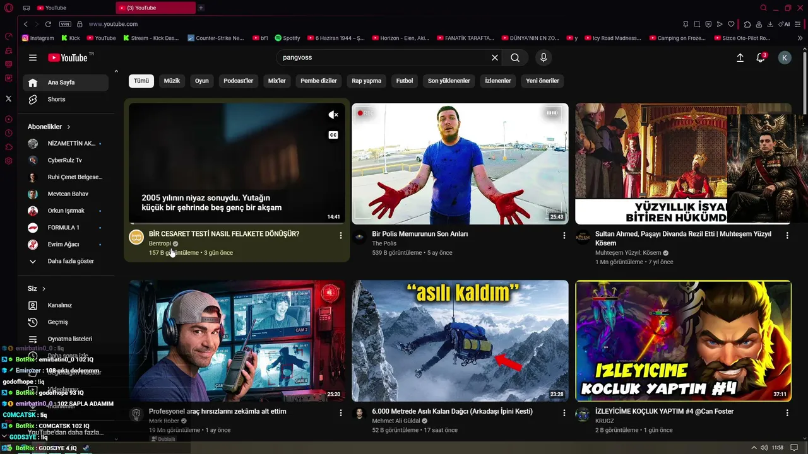Open options menu for the KRUGZ video

point(787,412)
